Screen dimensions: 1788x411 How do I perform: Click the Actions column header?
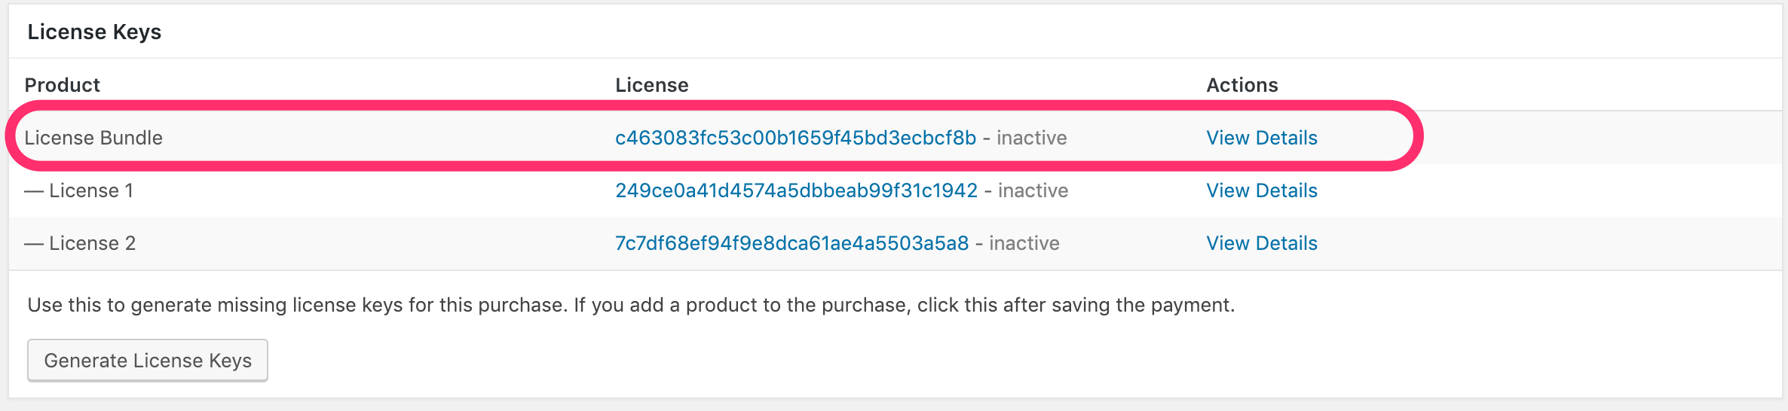pyautogui.click(x=1241, y=85)
